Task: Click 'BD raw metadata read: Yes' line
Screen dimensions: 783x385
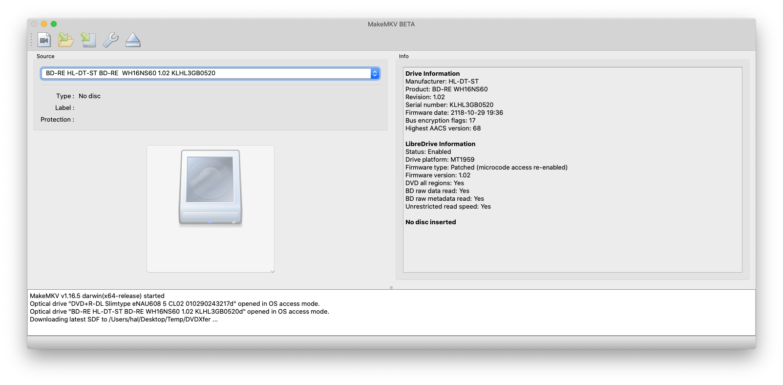Action: [444, 199]
